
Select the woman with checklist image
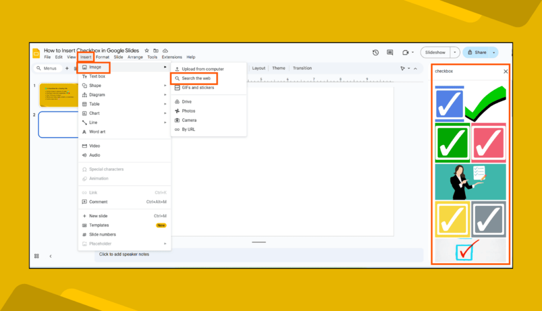click(471, 182)
